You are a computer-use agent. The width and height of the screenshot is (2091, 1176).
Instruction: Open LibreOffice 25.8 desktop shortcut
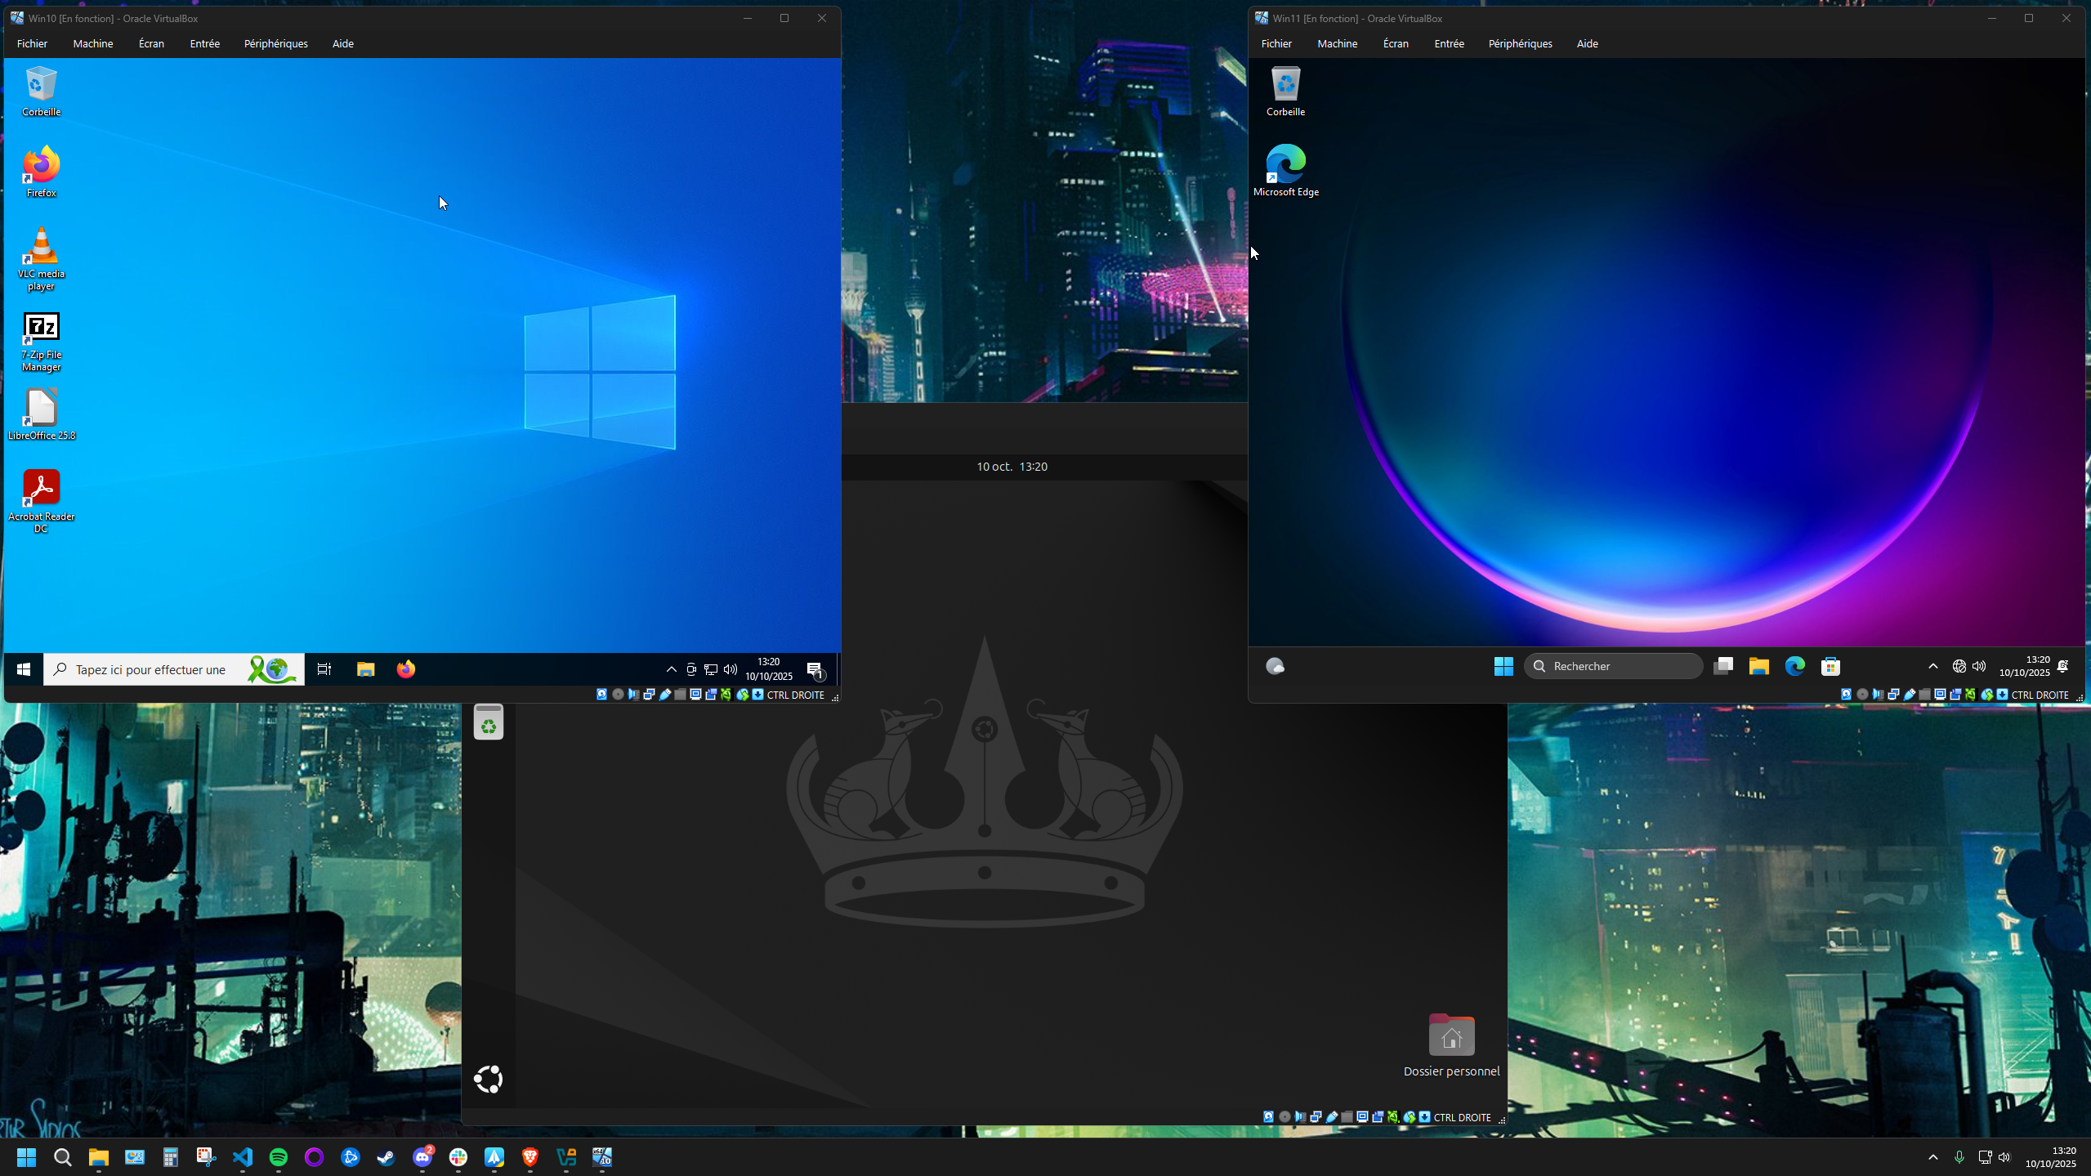click(41, 409)
